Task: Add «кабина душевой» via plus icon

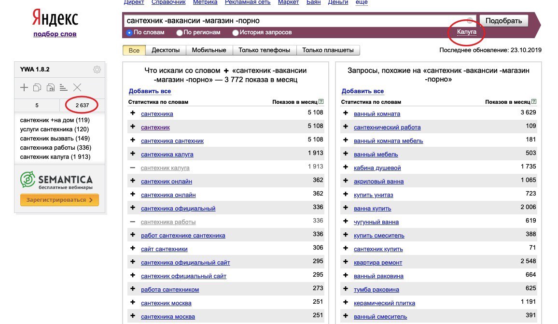Action: click(346, 167)
